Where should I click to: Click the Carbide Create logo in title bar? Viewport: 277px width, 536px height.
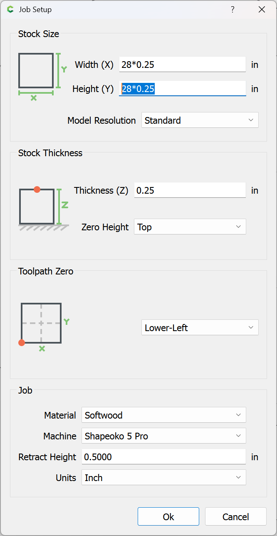click(10, 9)
